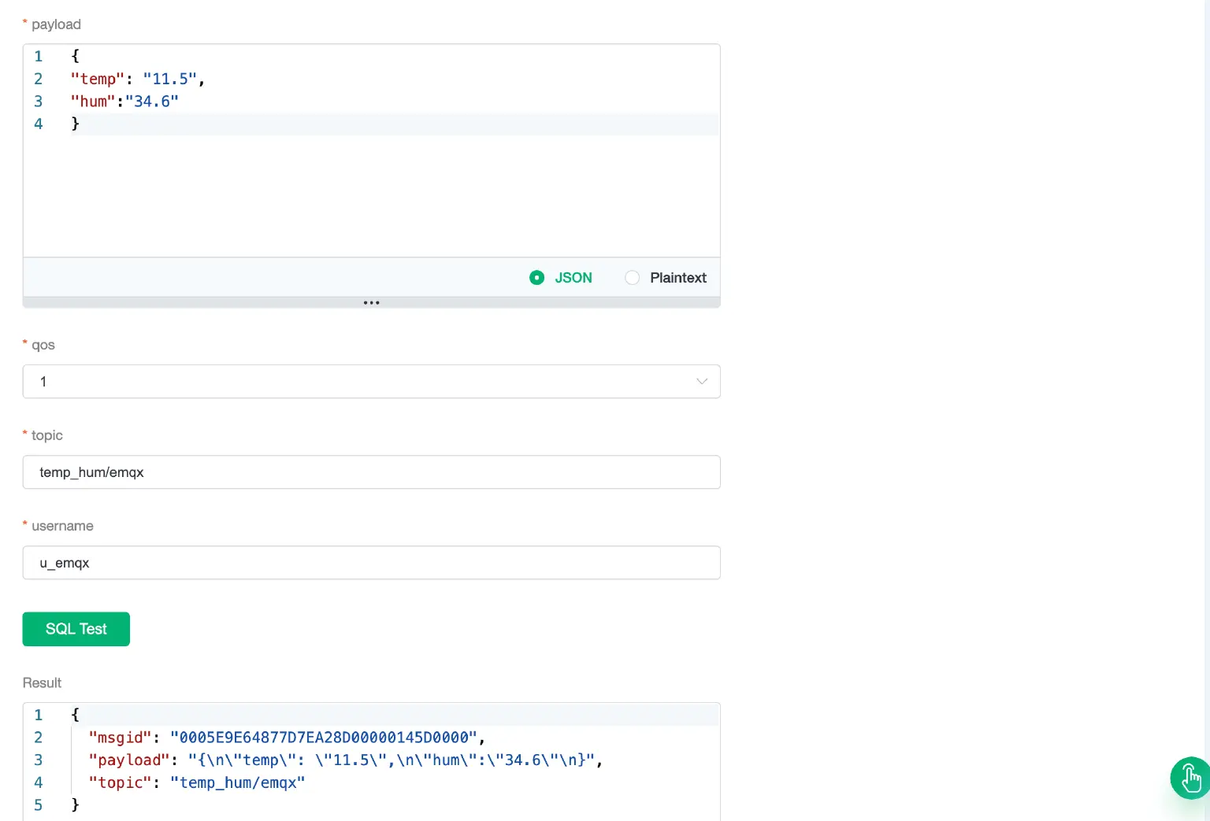Screen dimensions: 1210x821
Task: Expand the qos selector chevron arrow
Action: [701, 381]
